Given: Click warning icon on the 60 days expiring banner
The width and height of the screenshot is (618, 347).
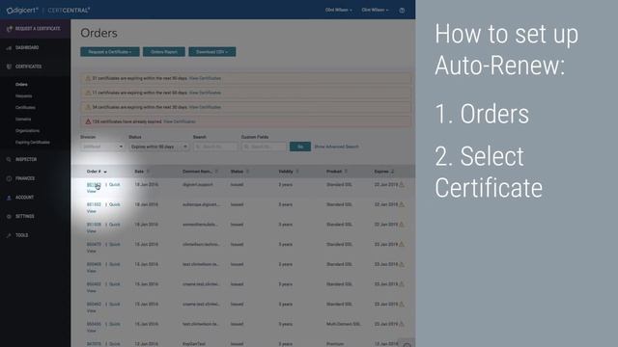Looking at the screenshot, I should click(x=88, y=93).
